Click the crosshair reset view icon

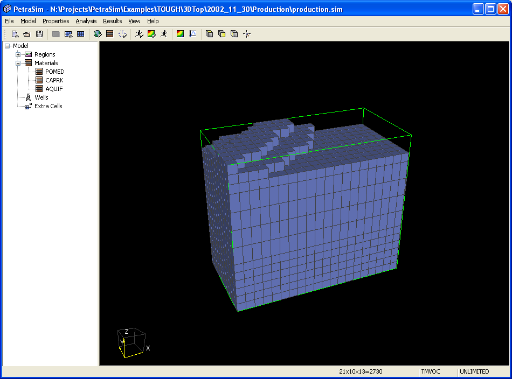click(247, 34)
